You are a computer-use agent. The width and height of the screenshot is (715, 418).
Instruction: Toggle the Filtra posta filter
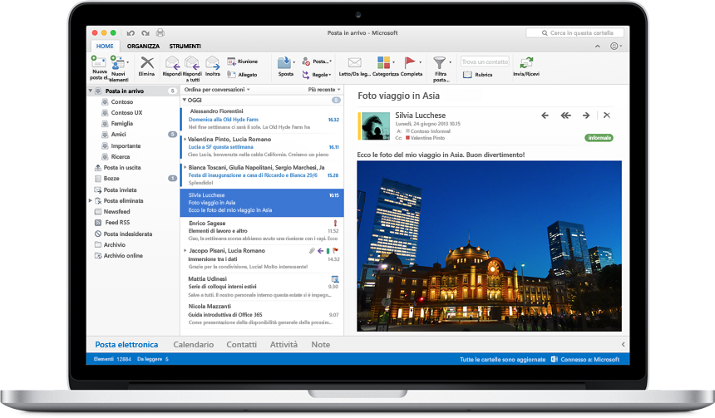coord(441,63)
